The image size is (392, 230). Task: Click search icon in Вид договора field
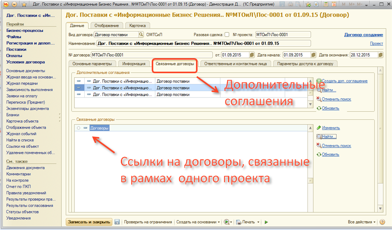[141, 35]
